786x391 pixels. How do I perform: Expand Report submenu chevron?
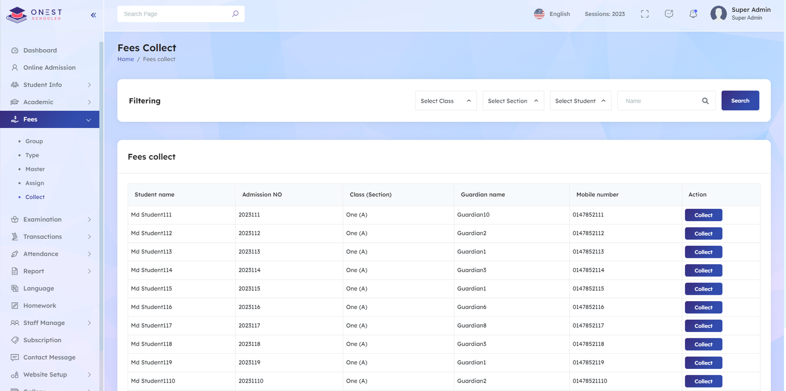click(x=89, y=271)
